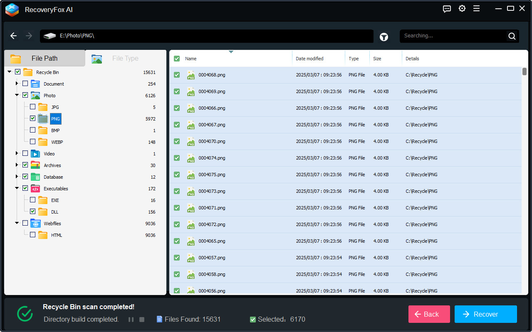The image size is (532, 332).
Task: Open the feedback chat icon
Action: [x=447, y=9]
